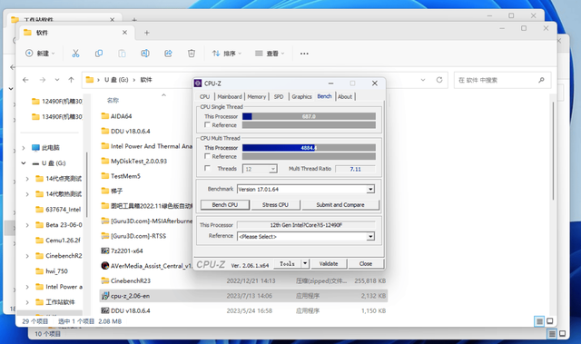Click the Share icon in Explorer toolbar
The image size is (581, 344).
[168, 54]
